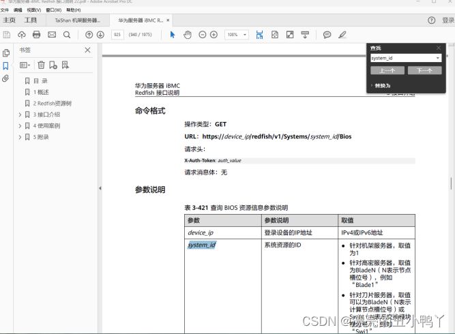Viewport: 455px width, 334px height.
Task: Click the page number input field
Action: (117, 35)
